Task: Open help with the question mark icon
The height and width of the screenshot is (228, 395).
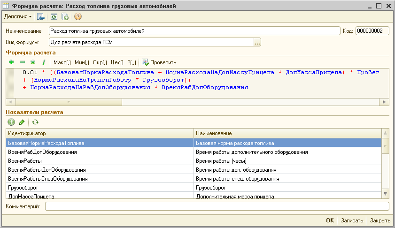Action: (78, 16)
